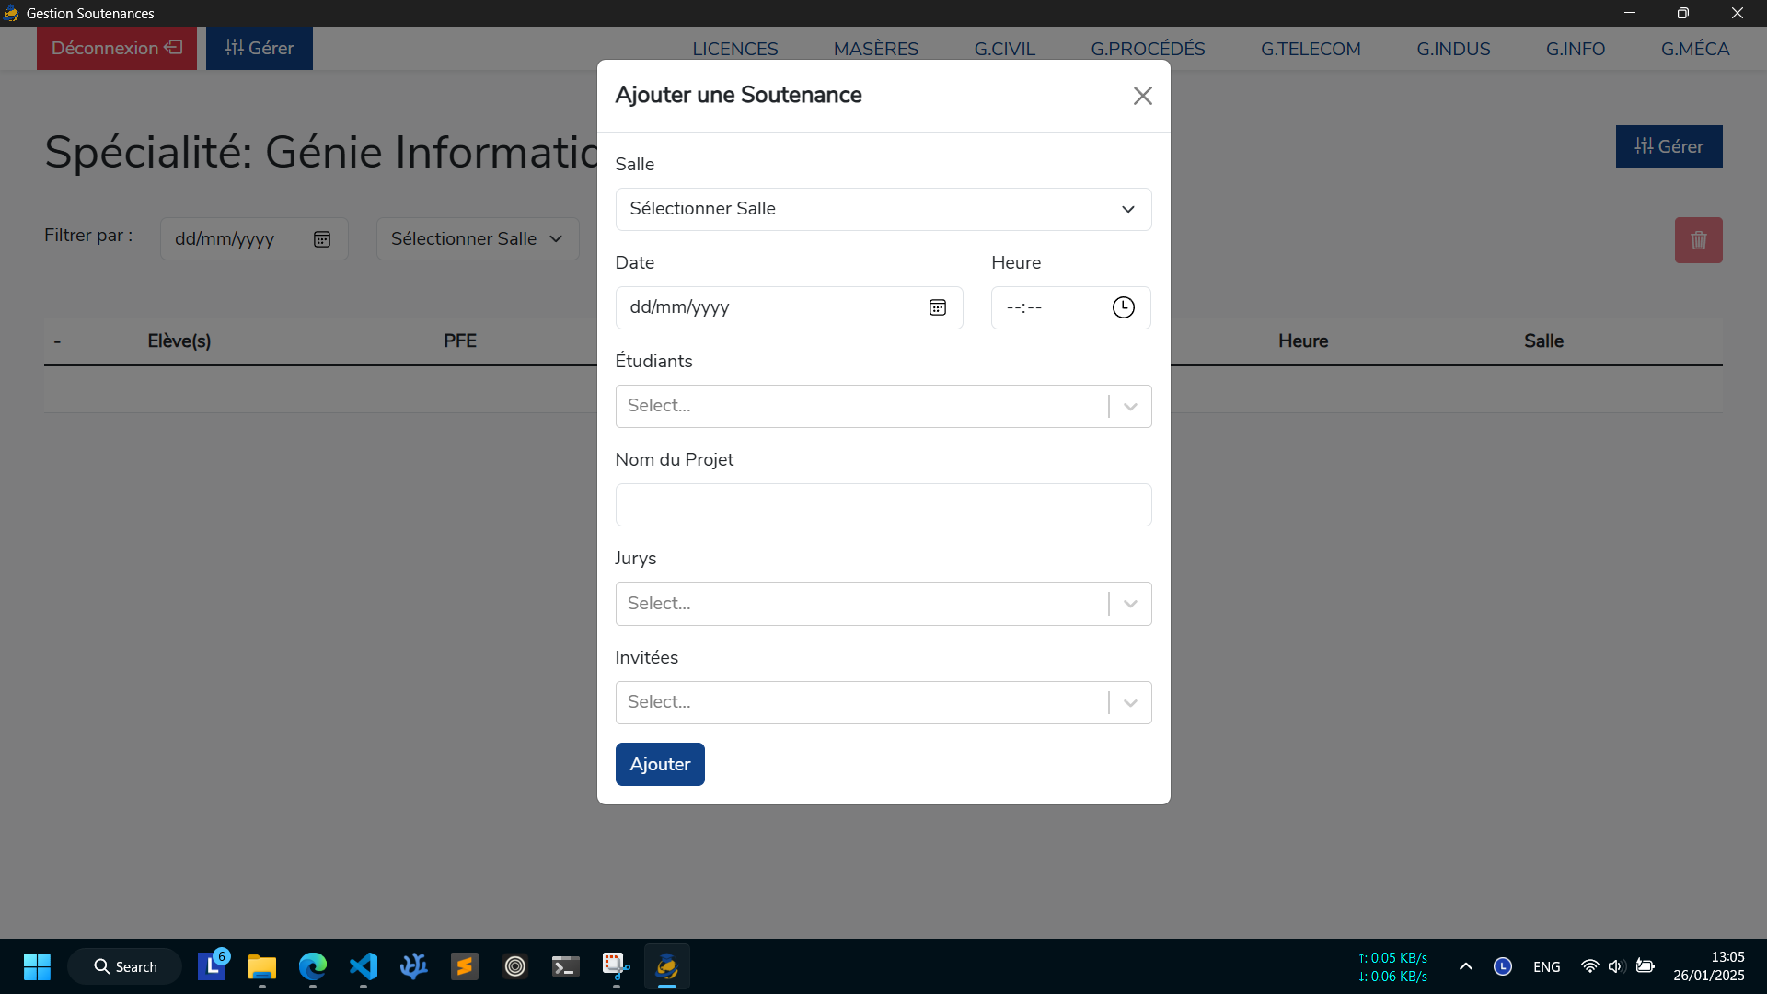Screen dimensions: 1767x994
Task: Click the Ajouter button
Action: point(660,764)
